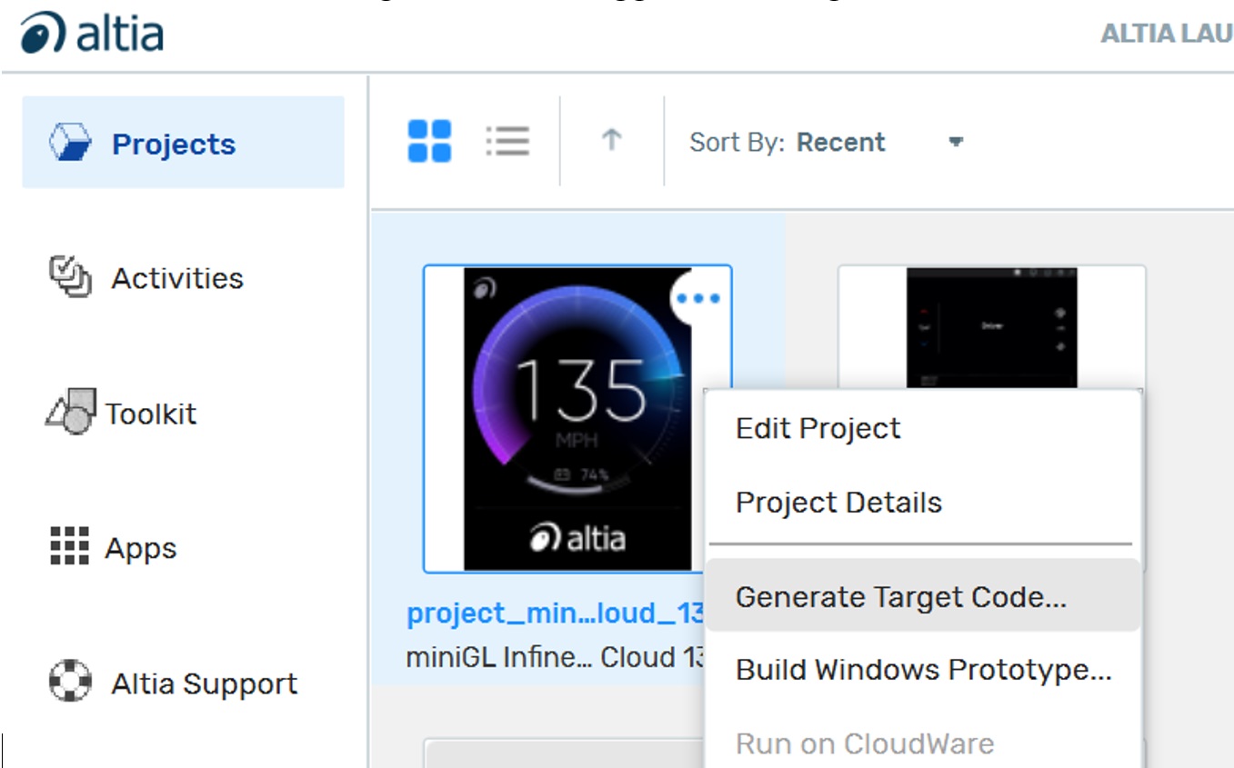
Task: Click the ALTIA LAU header text
Action: coord(1167,35)
